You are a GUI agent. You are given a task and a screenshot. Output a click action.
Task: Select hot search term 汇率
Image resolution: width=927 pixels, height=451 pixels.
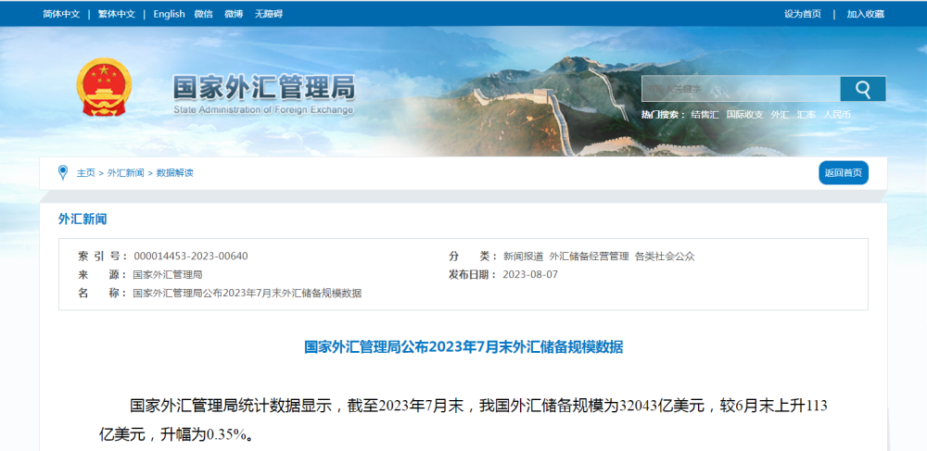(x=806, y=115)
